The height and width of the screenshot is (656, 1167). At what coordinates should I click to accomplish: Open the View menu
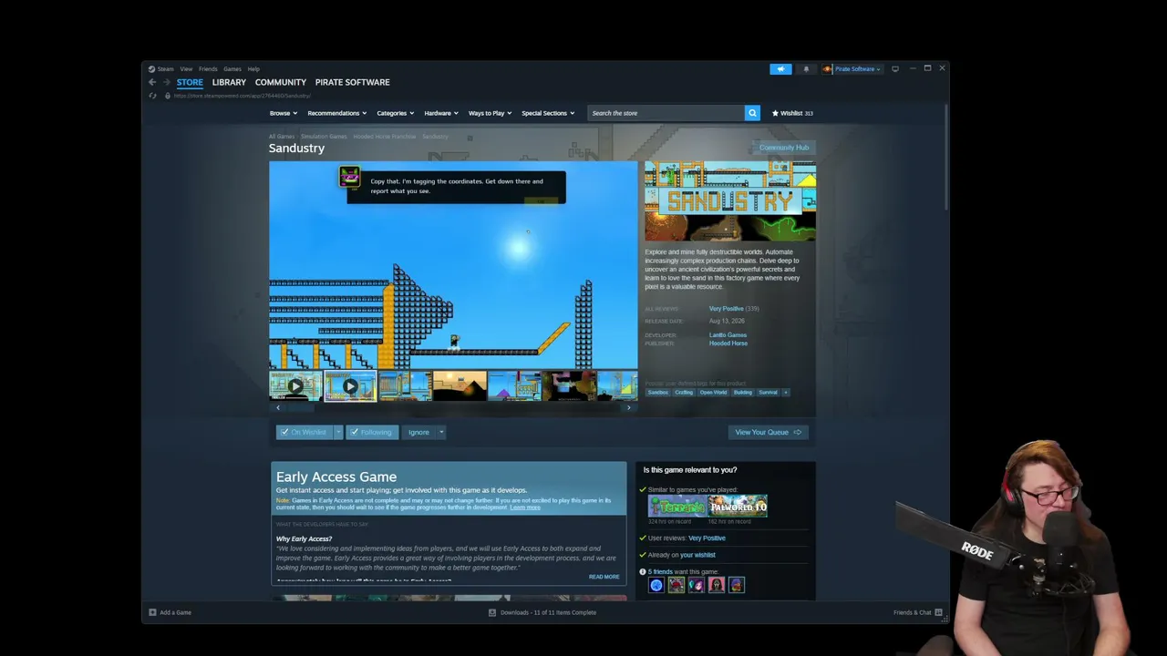point(186,69)
